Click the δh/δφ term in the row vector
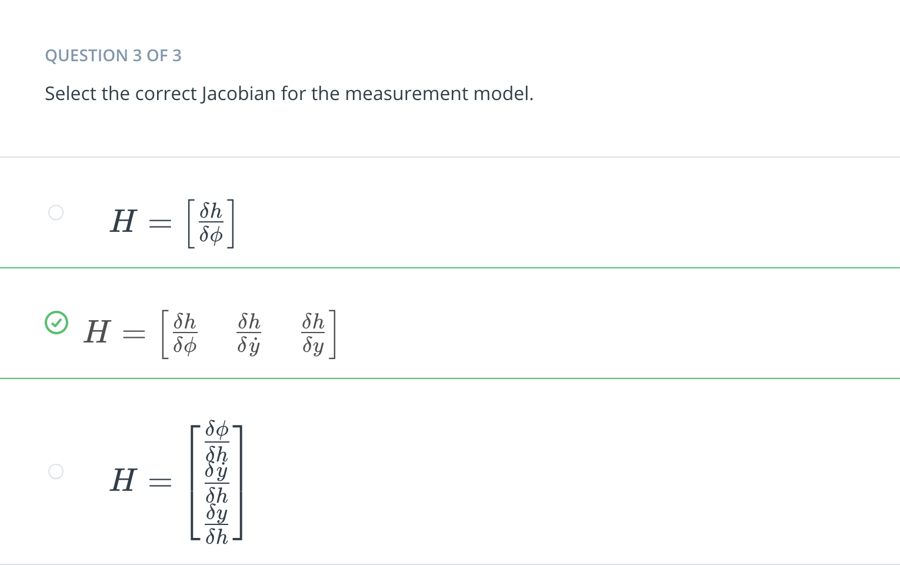Screen dimensions: 900x565 point(185,333)
